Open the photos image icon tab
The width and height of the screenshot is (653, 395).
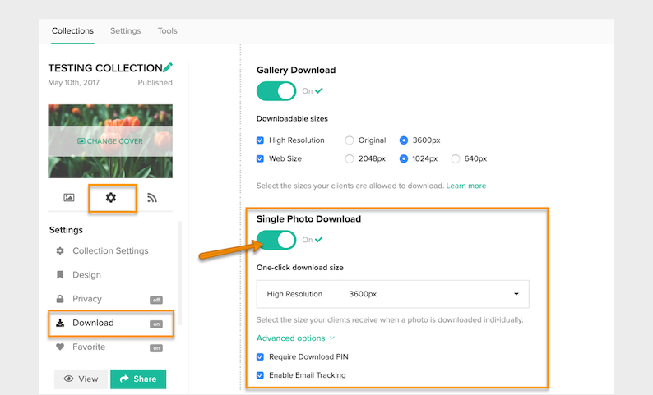tap(69, 197)
